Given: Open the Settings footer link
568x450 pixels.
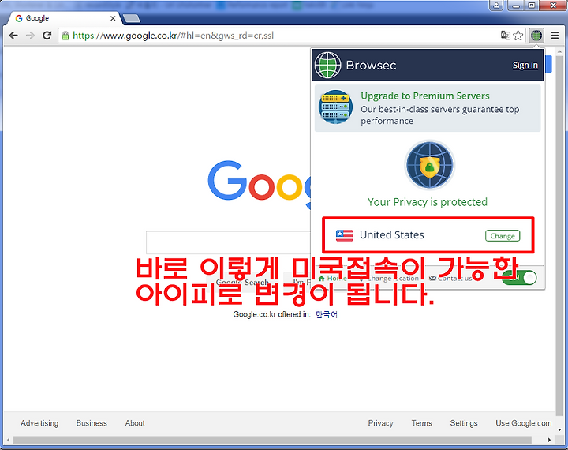Looking at the screenshot, I should pyautogui.click(x=464, y=423).
